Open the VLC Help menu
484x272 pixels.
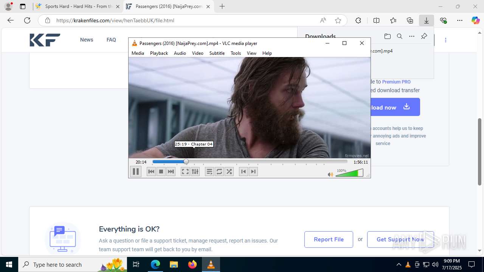pyautogui.click(x=267, y=53)
